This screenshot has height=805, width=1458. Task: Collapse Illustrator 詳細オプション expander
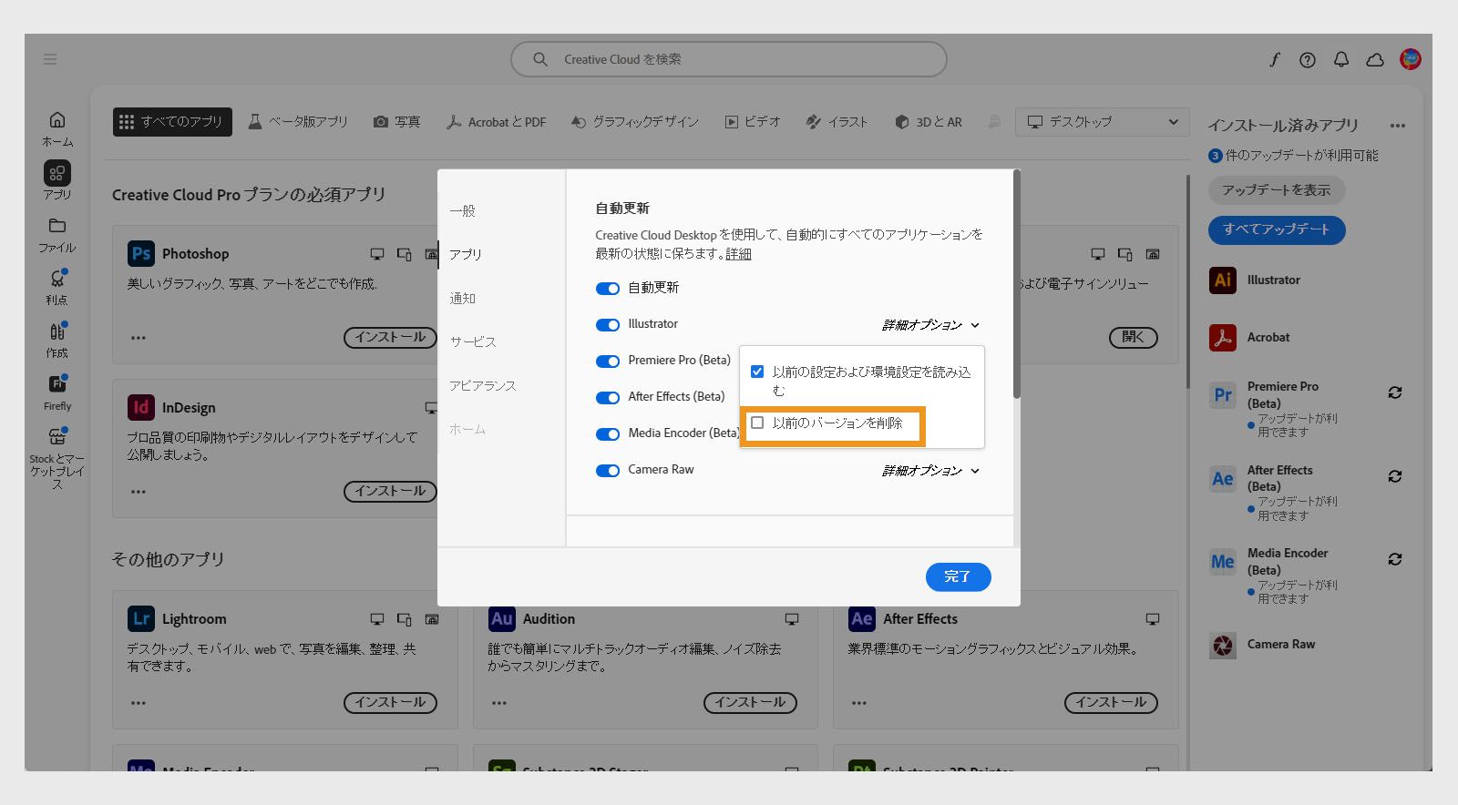(930, 325)
